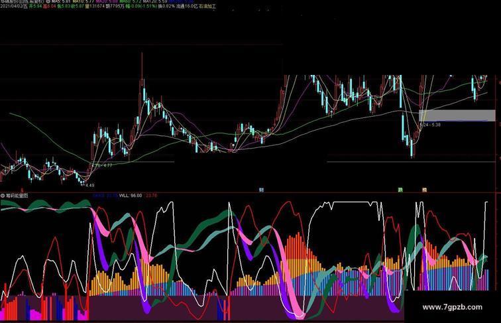Click the date 2021/04/02 in the info line

point(11,6)
